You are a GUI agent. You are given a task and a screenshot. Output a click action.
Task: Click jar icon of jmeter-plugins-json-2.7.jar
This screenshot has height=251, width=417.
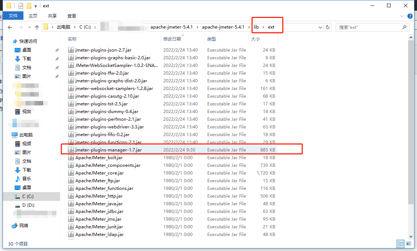pos(71,50)
